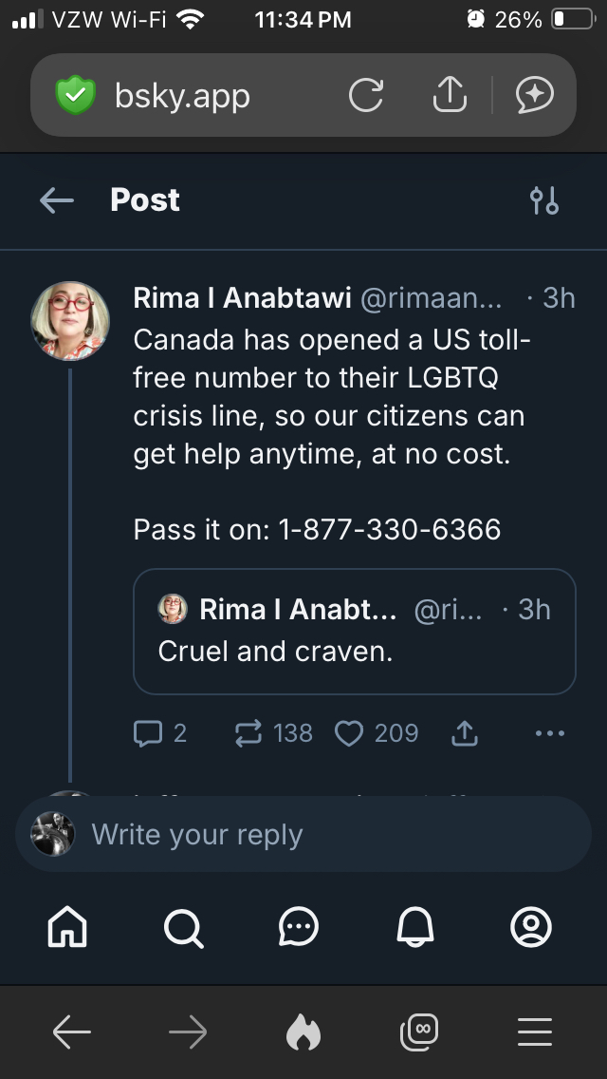Image resolution: width=607 pixels, height=1079 pixels.
Task: Reply to the post via comment icon
Action: 149,732
